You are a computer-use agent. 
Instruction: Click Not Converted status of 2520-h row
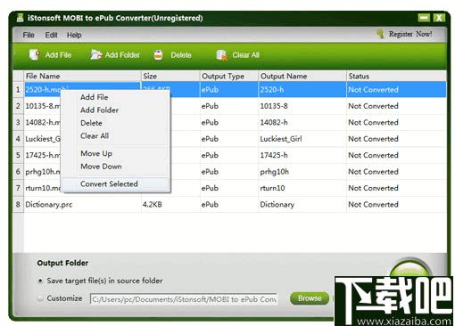373,90
